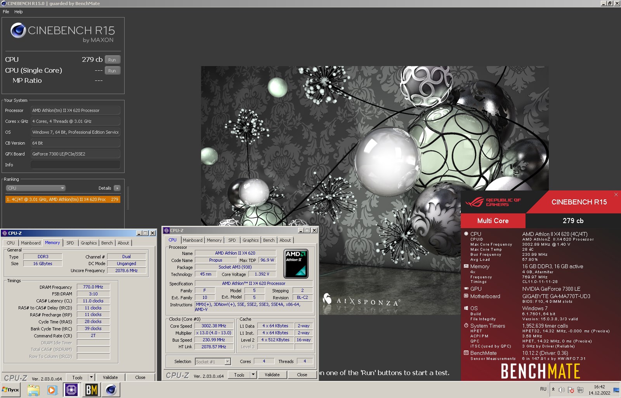Screen dimensions: 621x398
Task: Click Close button in left CPU-Z window
Action: click(140, 377)
